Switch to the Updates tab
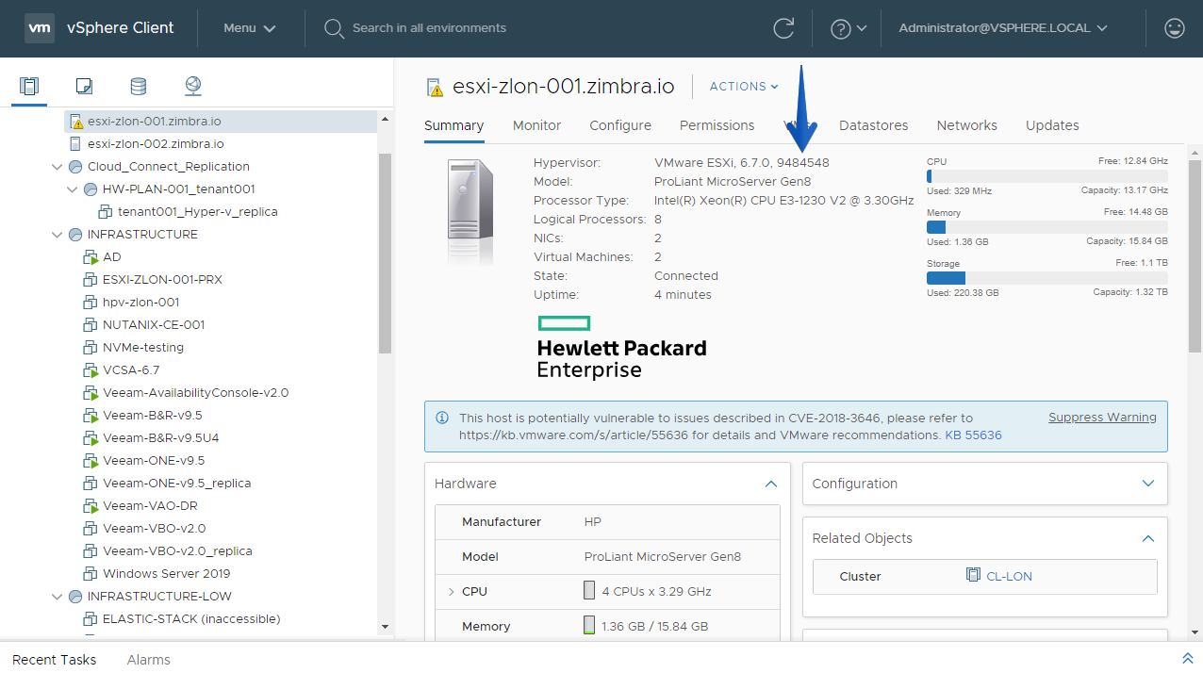This screenshot has height=673, width=1203. click(x=1052, y=125)
